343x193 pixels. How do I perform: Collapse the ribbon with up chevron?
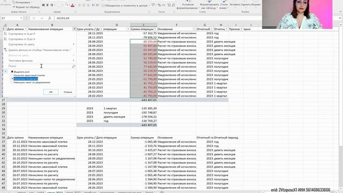(x=340, y=12)
